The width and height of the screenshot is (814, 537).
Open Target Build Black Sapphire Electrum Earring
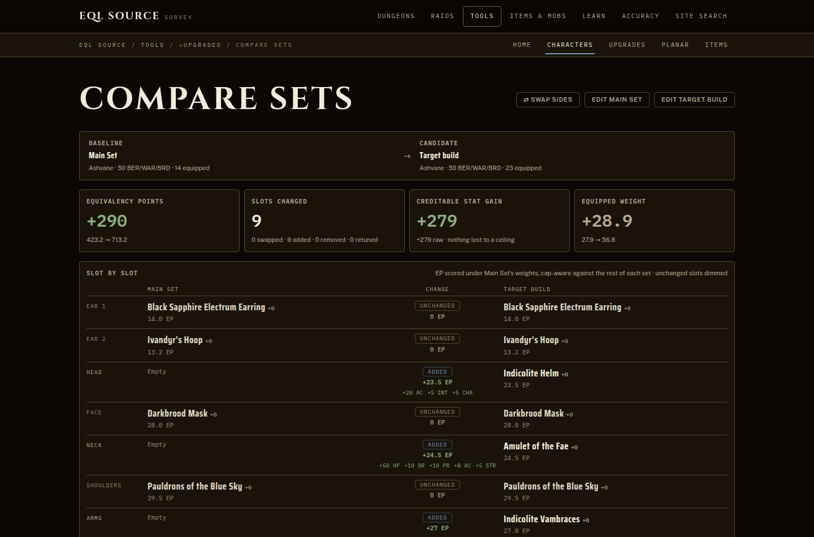point(562,307)
